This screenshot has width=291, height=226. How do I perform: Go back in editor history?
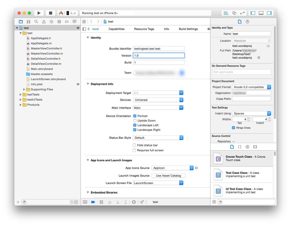[91, 21]
